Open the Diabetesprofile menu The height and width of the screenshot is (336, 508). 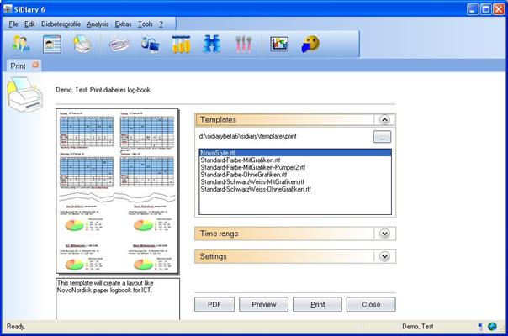[61, 24]
